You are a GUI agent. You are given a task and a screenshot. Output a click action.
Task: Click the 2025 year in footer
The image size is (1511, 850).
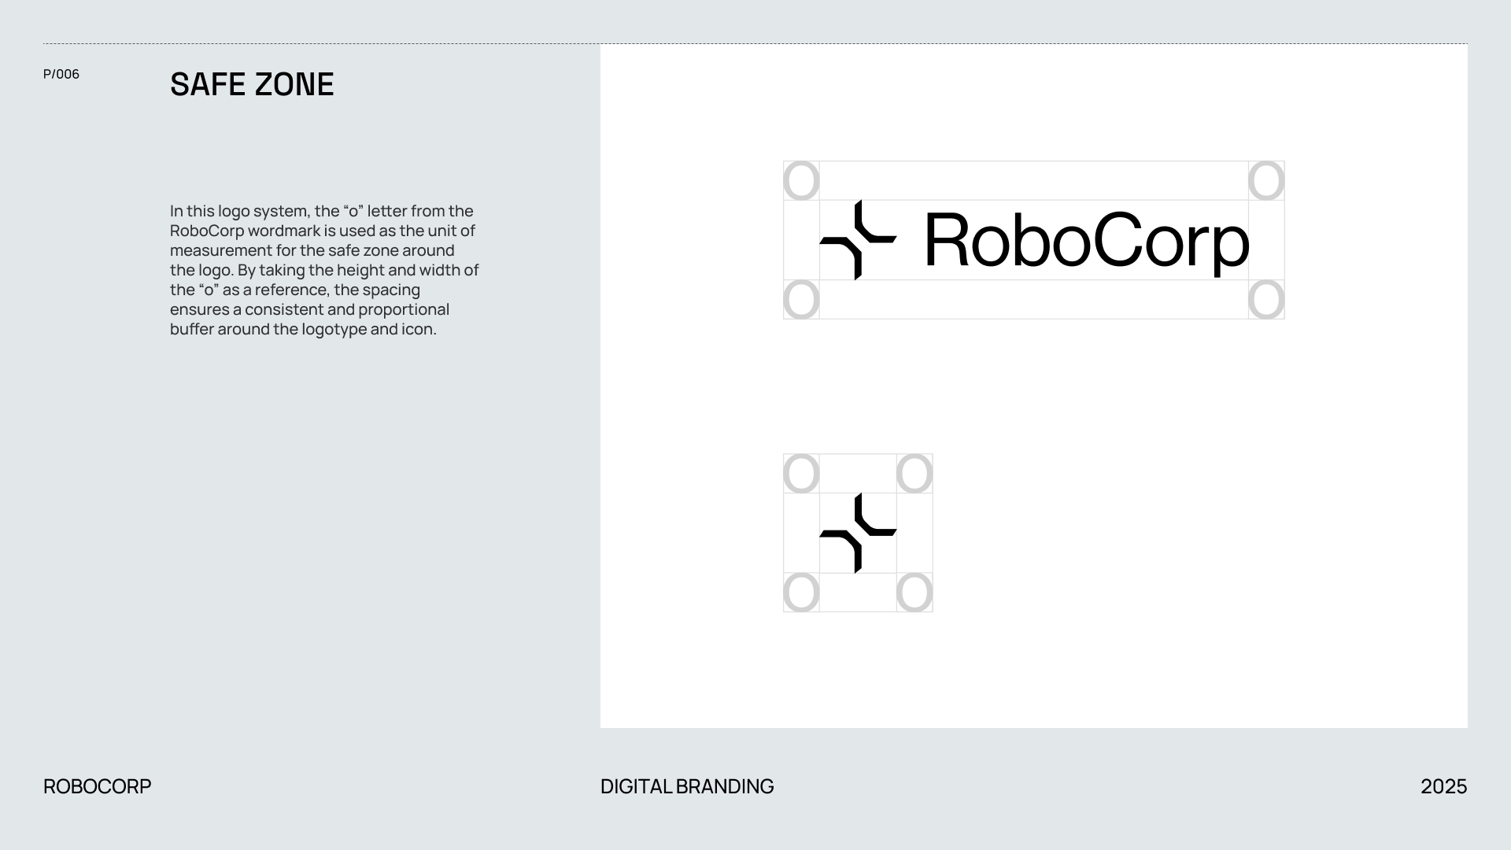[x=1443, y=786]
